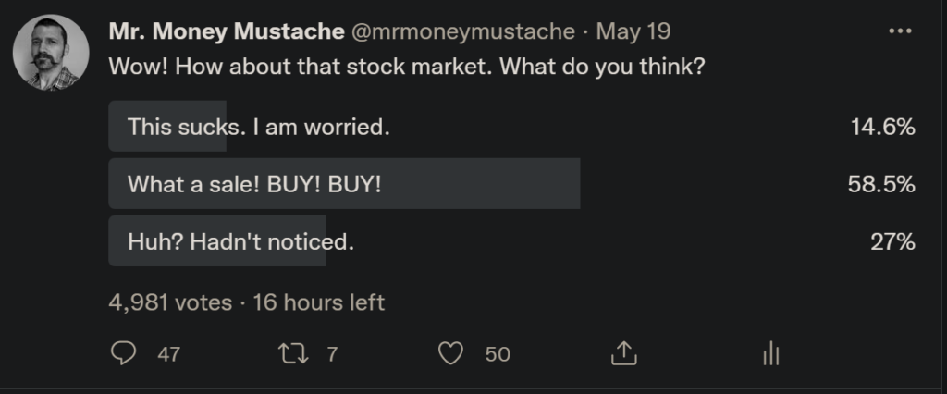The width and height of the screenshot is (947, 394).
Task: Click the 14.6% poll result value
Action: 881,127
